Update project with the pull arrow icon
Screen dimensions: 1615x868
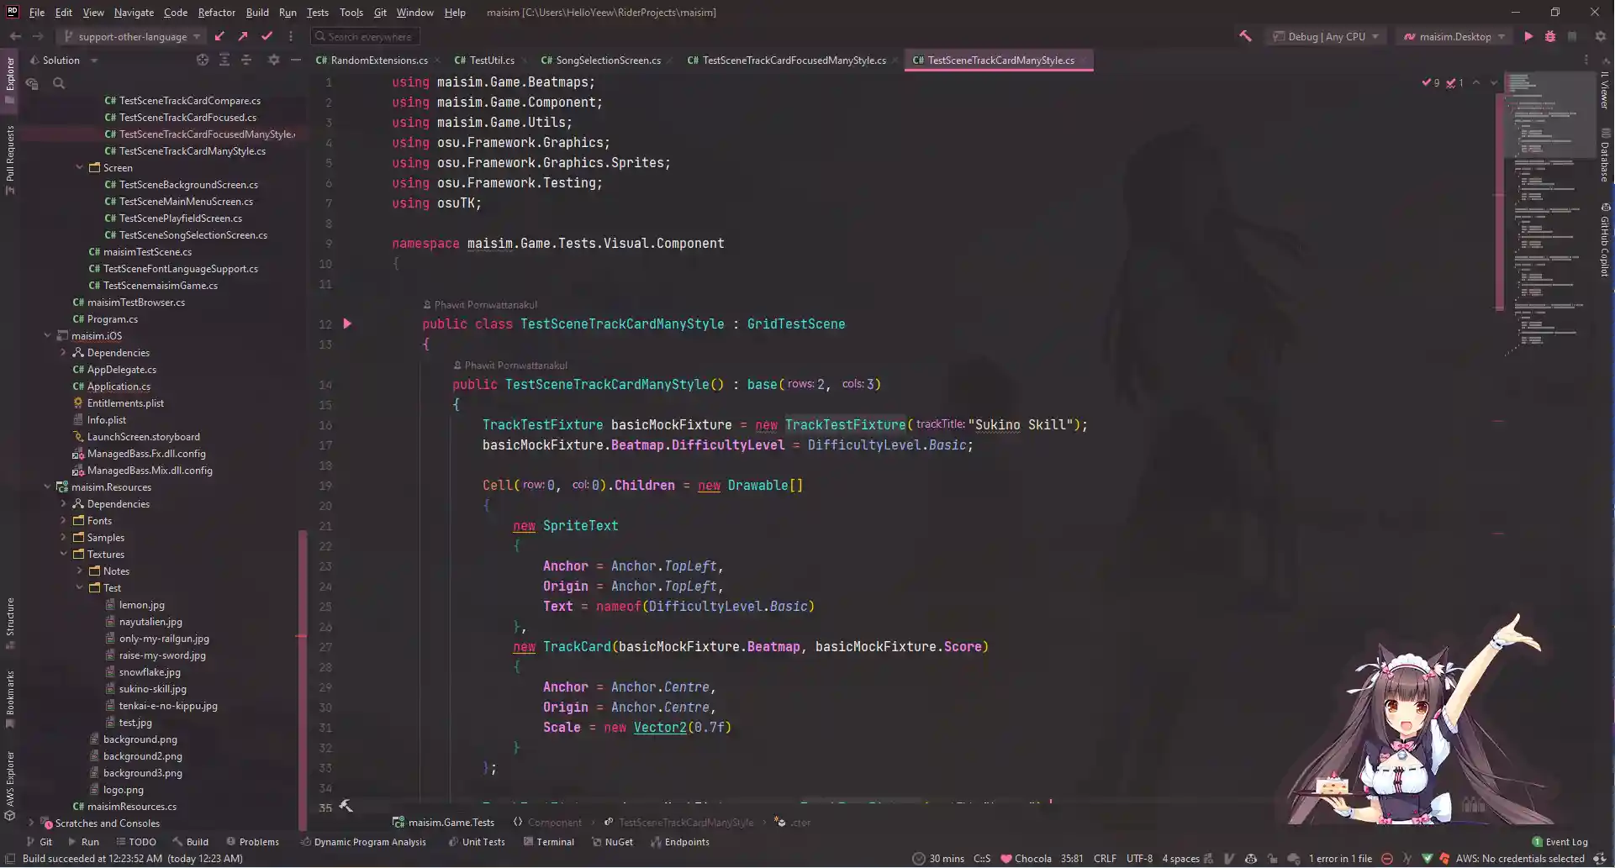(219, 36)
